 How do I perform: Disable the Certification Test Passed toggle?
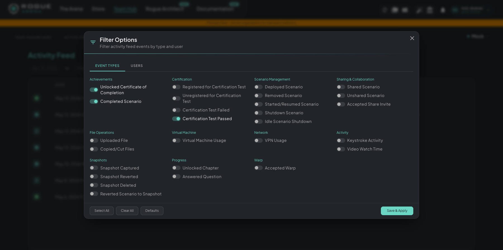[x=176, y=119]
